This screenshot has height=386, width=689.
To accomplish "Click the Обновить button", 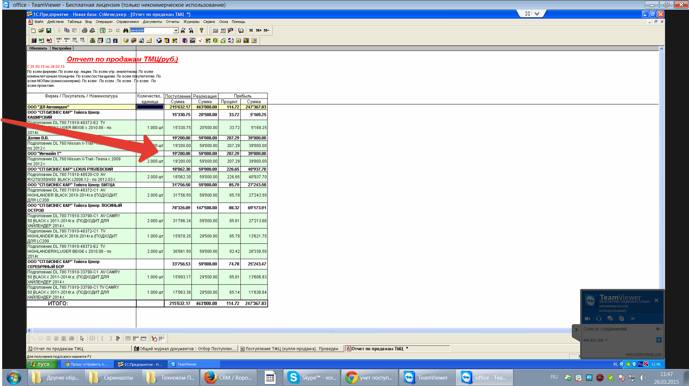I will (38, 48).
